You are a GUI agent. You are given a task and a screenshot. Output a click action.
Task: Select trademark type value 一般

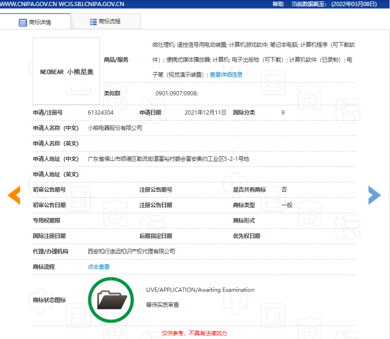click(287, 205)
